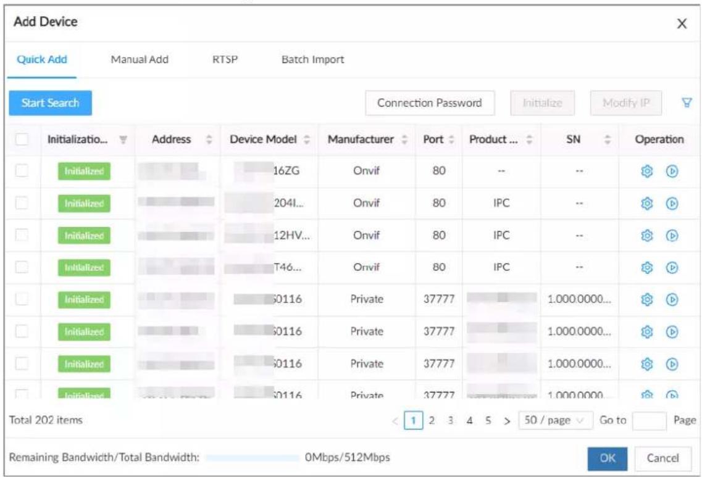The width and height of the screenshot is (702, 477).
Task: Play preview for the 204I device row
Action: [x=672, y=203]
